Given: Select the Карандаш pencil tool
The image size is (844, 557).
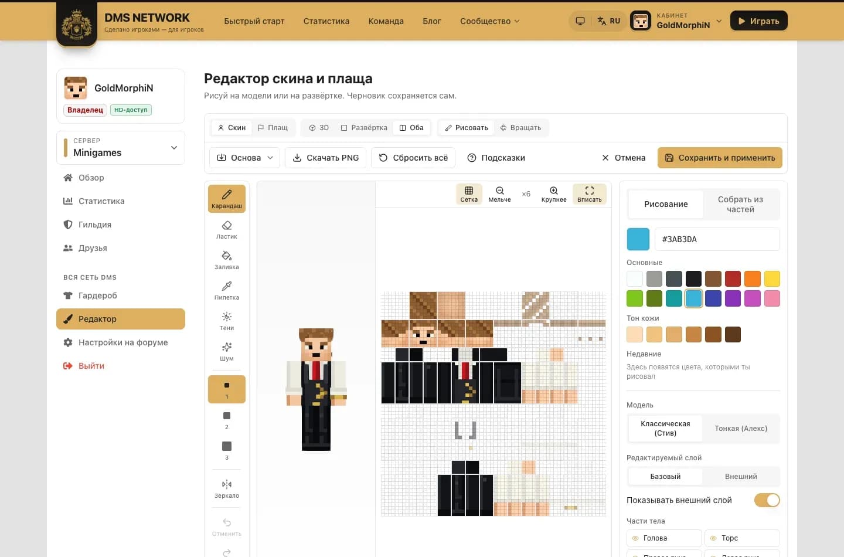Looking at the screenshot, I should point(227,199).
